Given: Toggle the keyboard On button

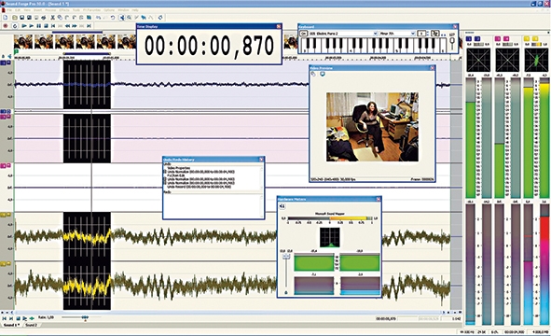Looking at the screenshot, I should click(x=303, y=34).
